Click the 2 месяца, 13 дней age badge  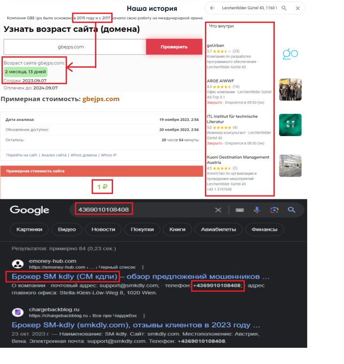click(x=26, y=72)
